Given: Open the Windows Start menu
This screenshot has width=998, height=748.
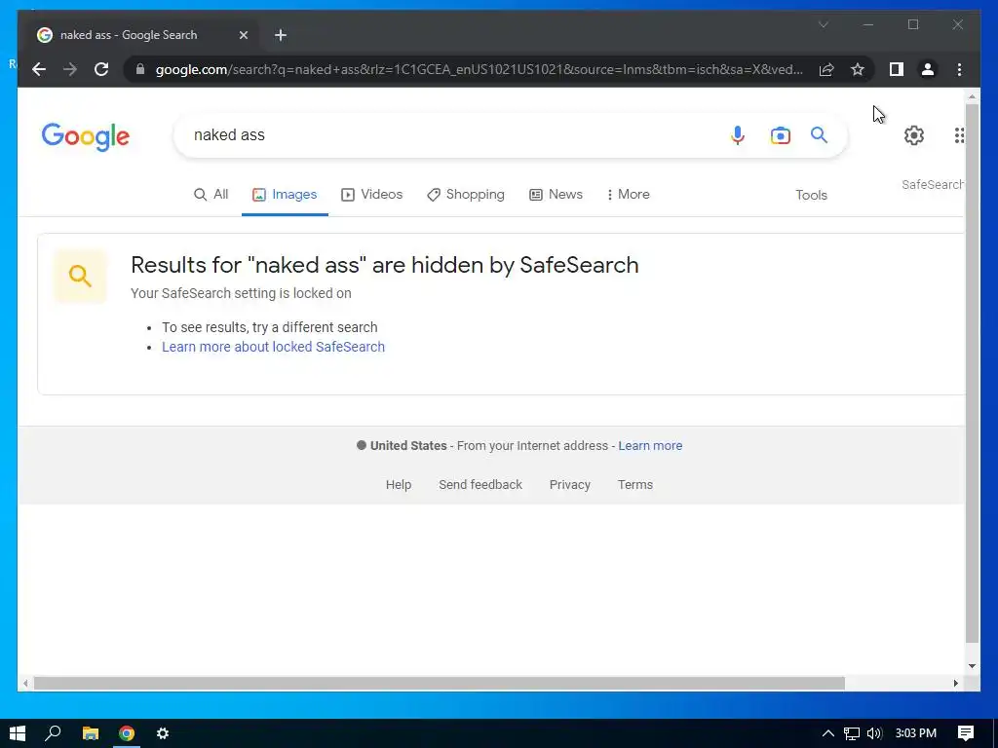Looking at the screenshot, I should click(x=18, y=733).
